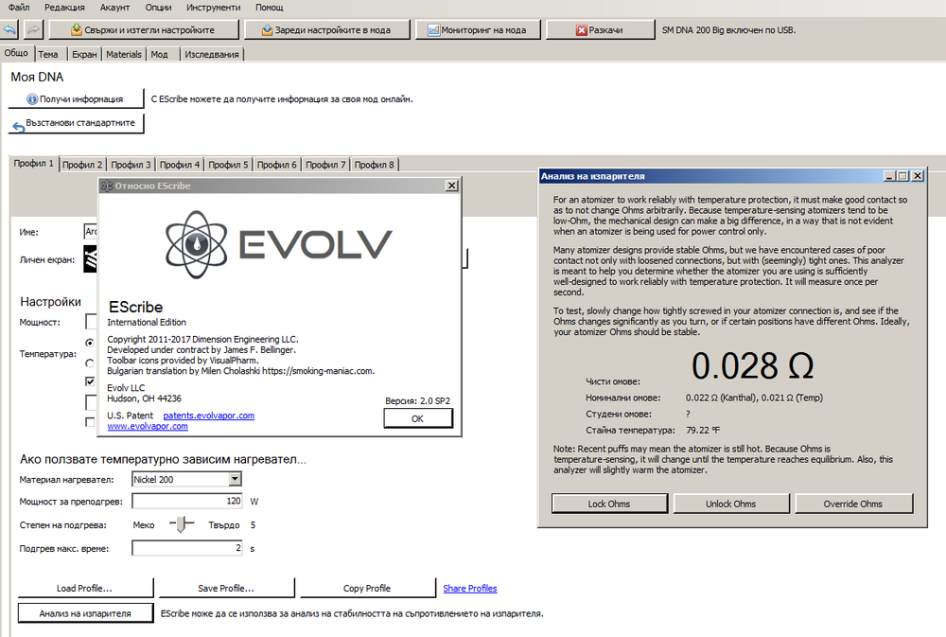946x637 pixels.
Task: Open the www.evolvapor.com link
Action: click(x=148, y=426)
